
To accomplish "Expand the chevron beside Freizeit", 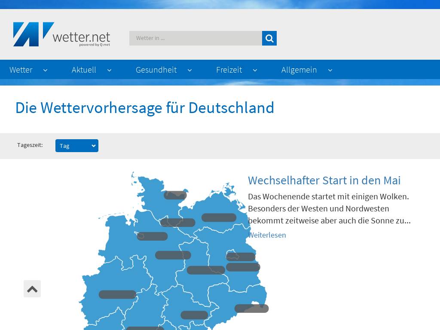I will [x=255, y=70].
